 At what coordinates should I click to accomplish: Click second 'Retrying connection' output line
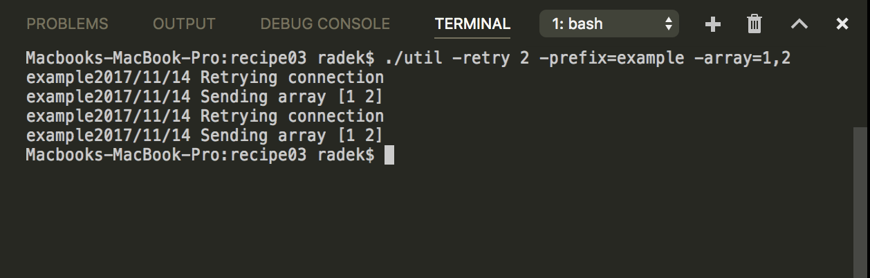click(205, 116)
